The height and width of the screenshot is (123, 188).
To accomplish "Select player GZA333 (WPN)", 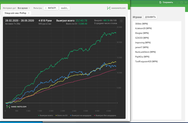I will point(142,38).
